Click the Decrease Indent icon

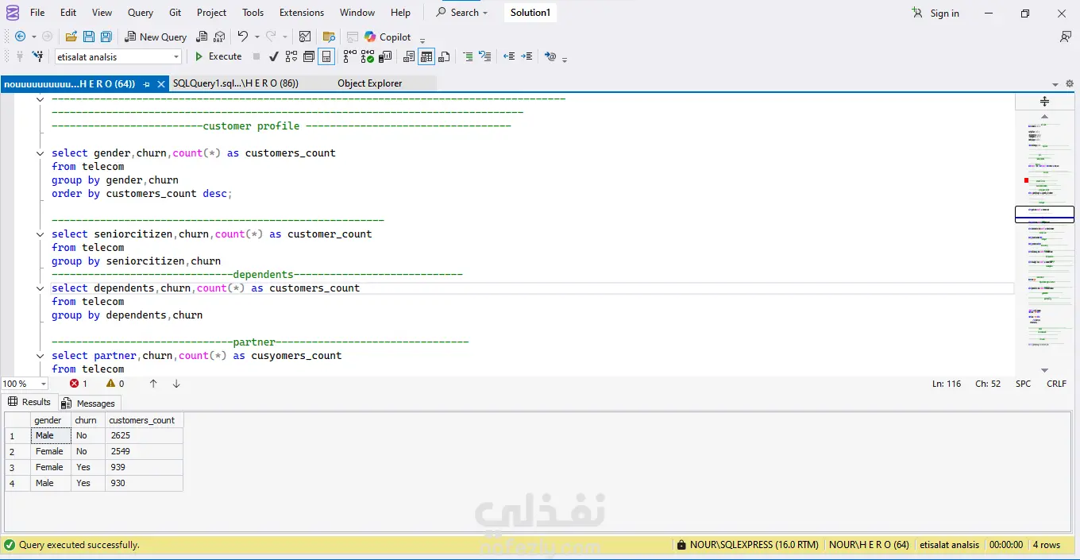click(x=509, y=56)
